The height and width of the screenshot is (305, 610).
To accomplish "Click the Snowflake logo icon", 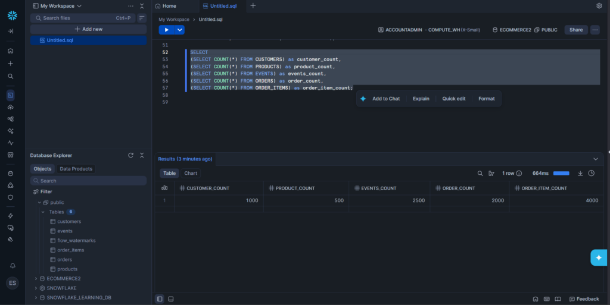I will point(12,15).
